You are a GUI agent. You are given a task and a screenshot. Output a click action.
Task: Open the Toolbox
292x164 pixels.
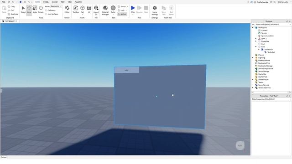tap(76, 9)
